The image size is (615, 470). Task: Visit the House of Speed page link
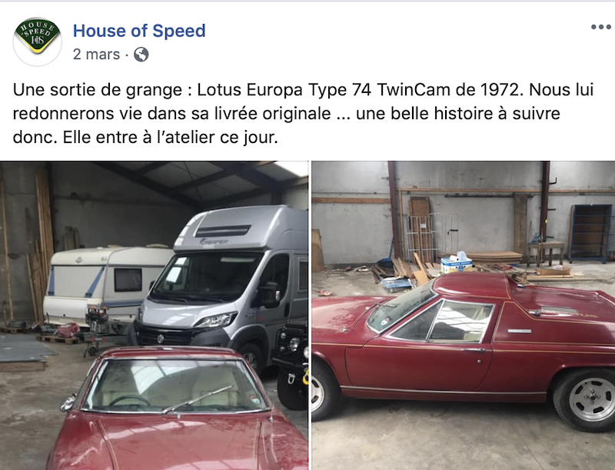139,31
